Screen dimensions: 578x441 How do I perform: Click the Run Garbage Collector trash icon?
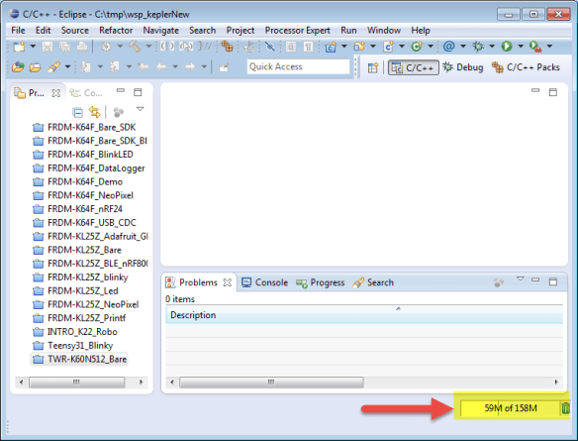pyautogui.click(x=565, y=408)
